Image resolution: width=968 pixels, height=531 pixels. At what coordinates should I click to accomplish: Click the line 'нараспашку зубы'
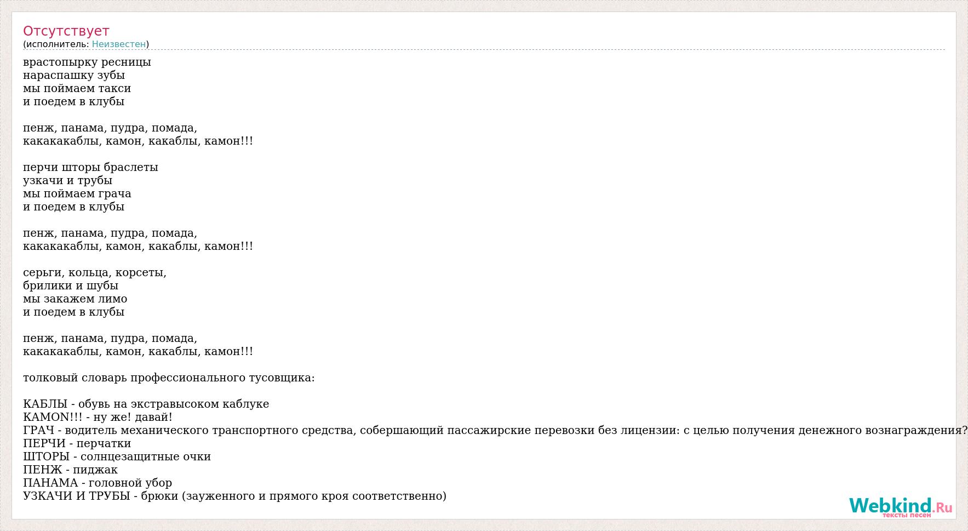coord(74,75)
